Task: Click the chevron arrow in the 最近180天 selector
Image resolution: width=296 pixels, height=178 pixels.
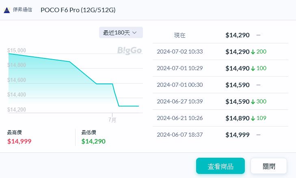Action: tap(134, 32)
